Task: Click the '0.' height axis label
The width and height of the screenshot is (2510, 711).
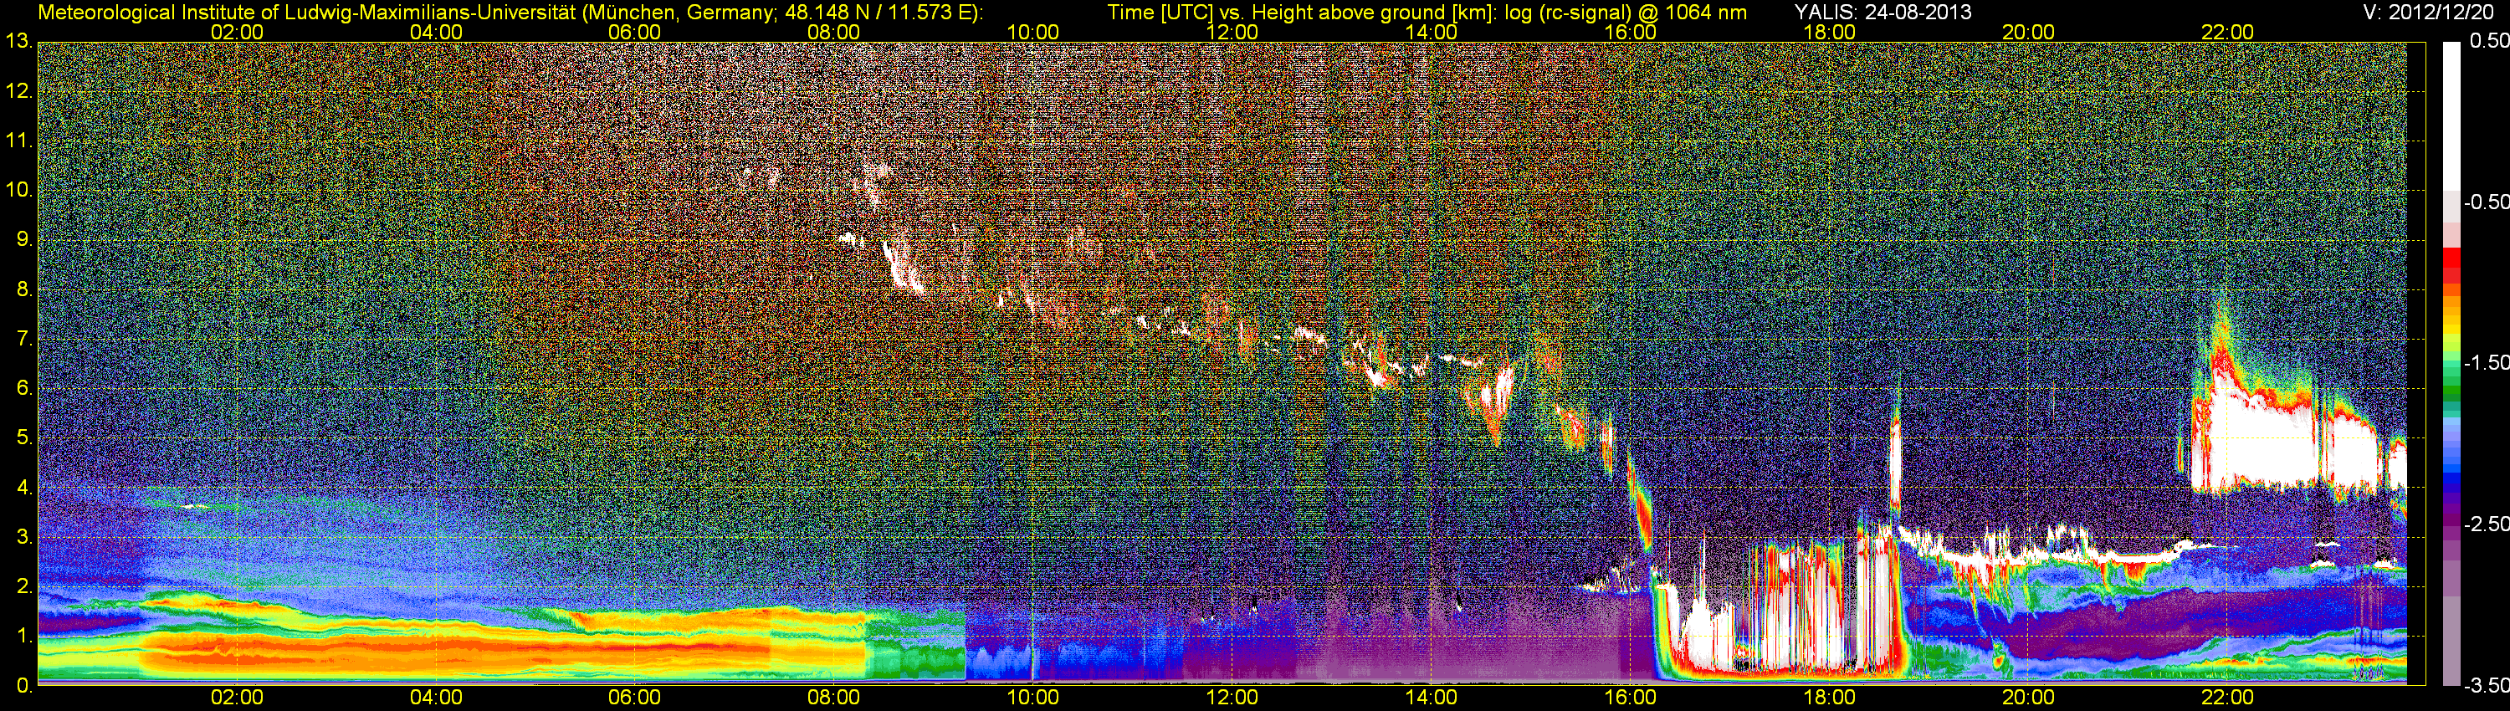Action: (x=24, y=686)
